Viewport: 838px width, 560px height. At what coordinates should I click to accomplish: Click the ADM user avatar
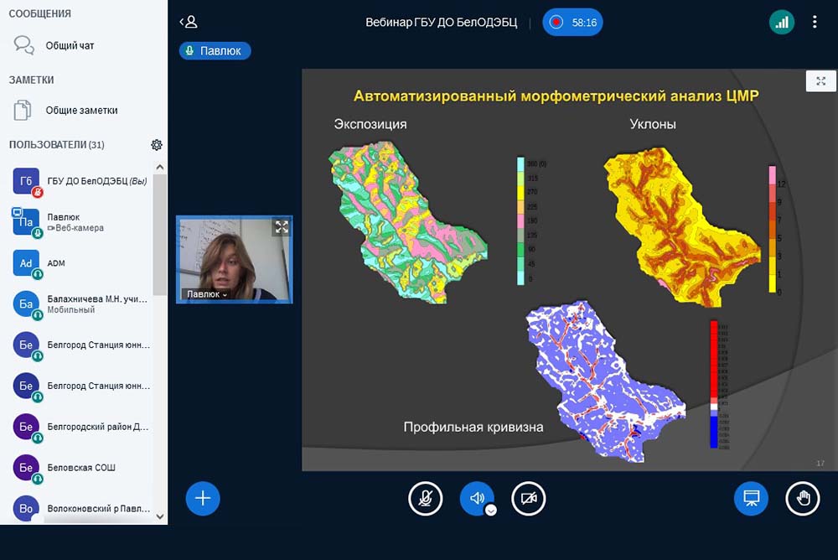pyautogui.click(x=26, y=263)
